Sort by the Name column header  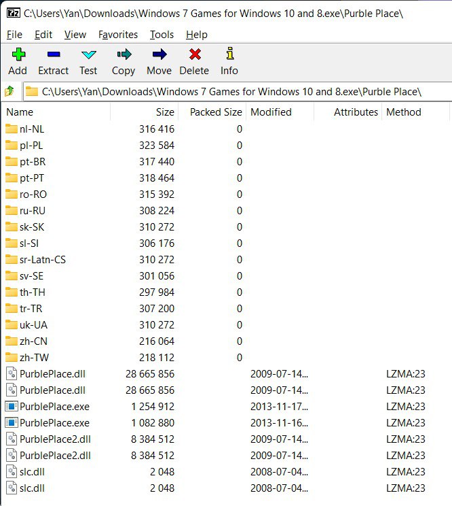pos(56,112)
